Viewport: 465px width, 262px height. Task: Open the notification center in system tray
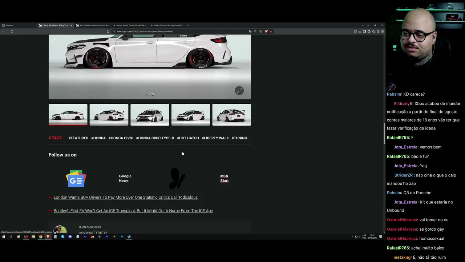381,237
